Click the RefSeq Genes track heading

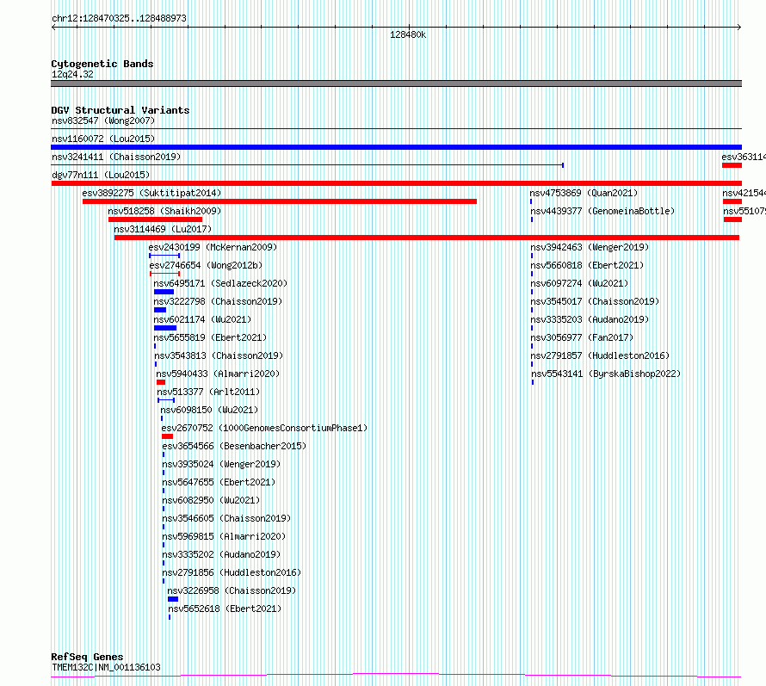click(x=87, y=658)
